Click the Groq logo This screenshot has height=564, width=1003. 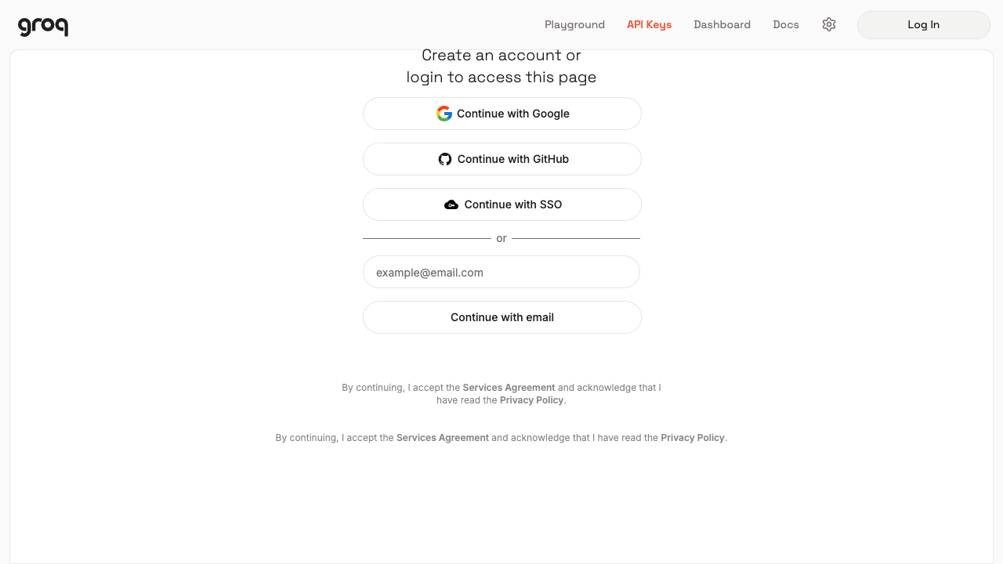tap(43, 26)
